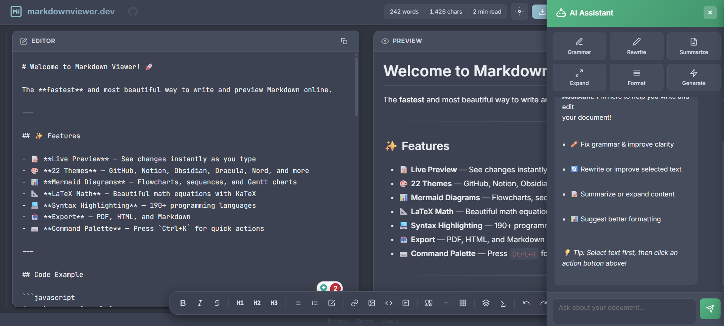
Task: Insert an image
Action: point(372,303)
